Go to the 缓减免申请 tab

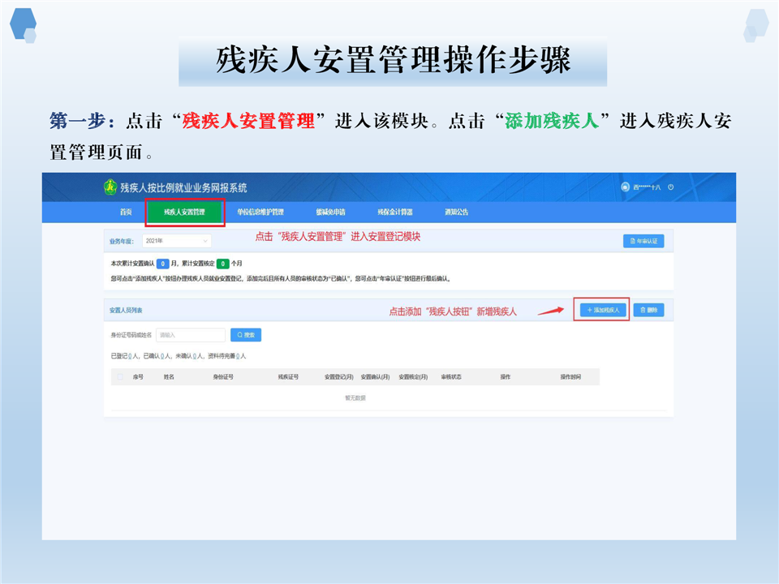coord(330,213)
